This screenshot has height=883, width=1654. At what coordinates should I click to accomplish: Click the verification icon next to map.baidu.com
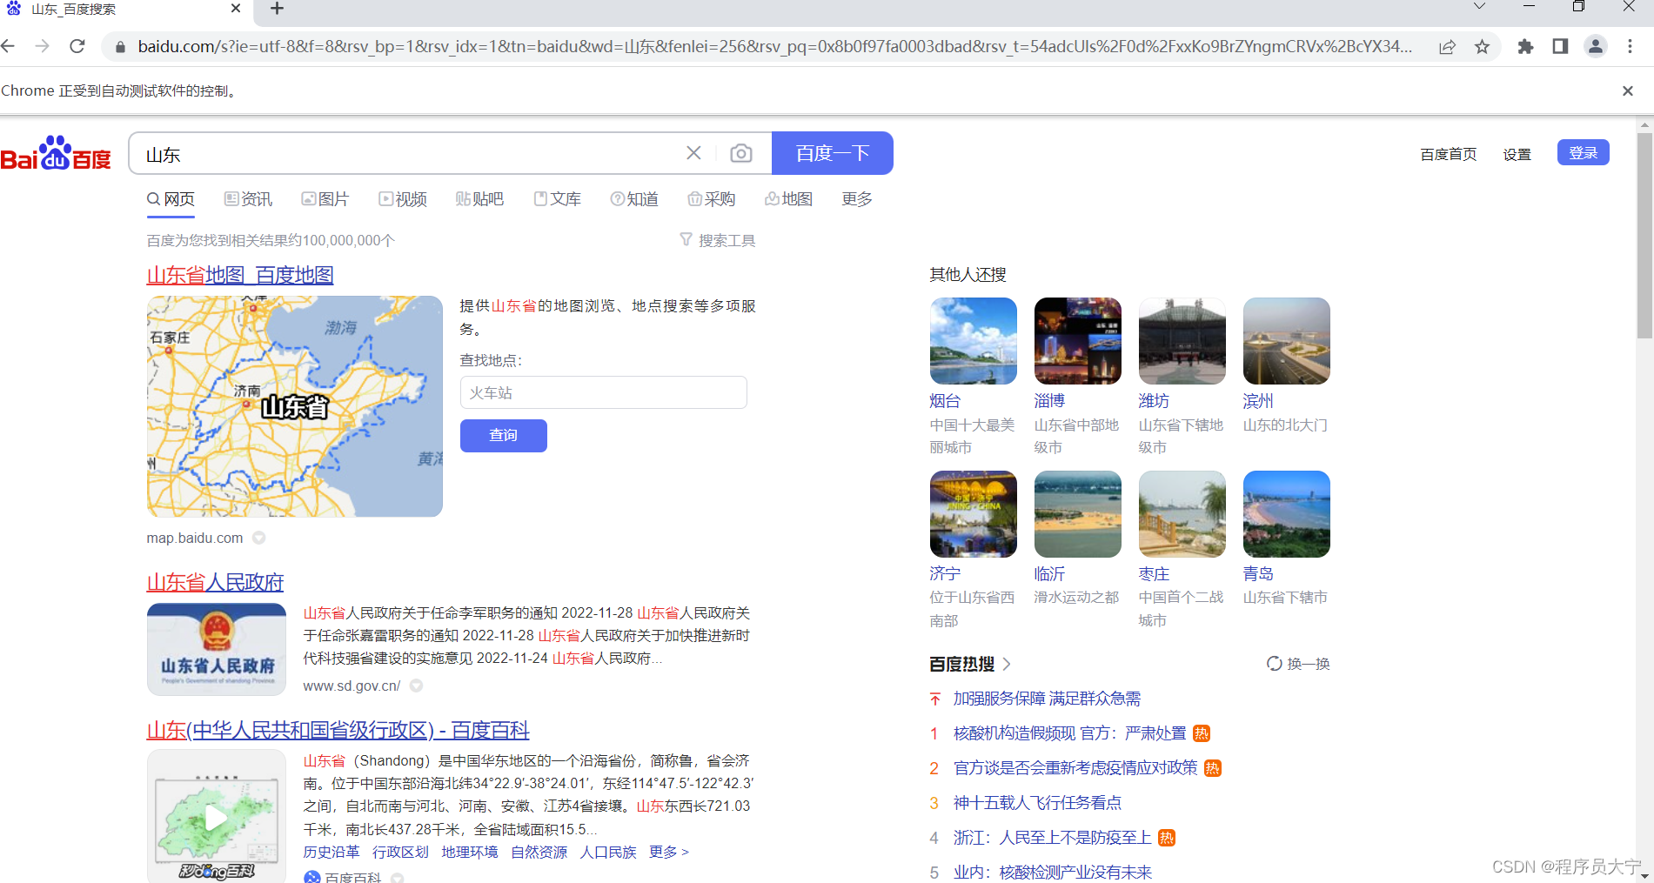click(x=258, y=538)
